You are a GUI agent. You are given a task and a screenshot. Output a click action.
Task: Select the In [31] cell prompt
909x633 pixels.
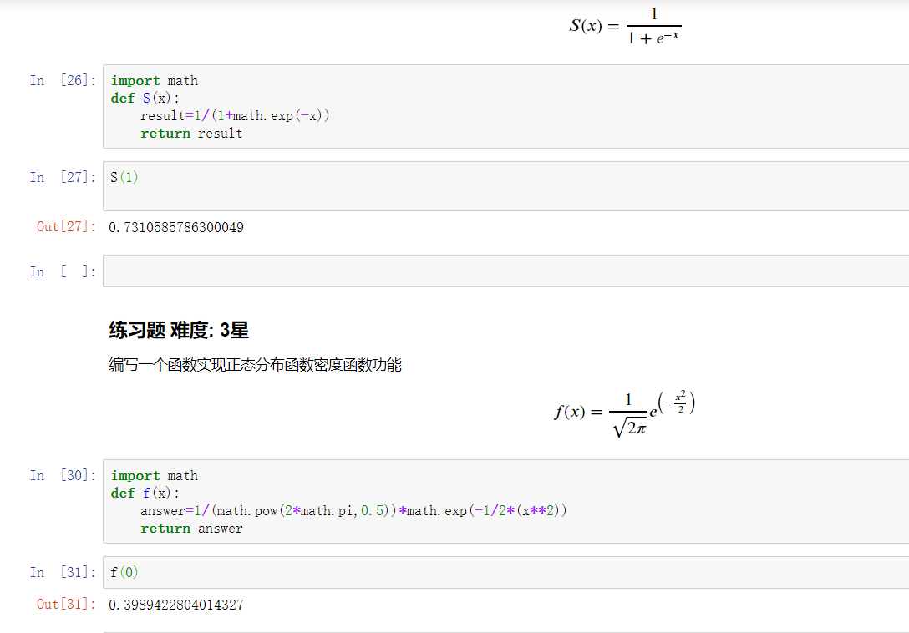63,573
